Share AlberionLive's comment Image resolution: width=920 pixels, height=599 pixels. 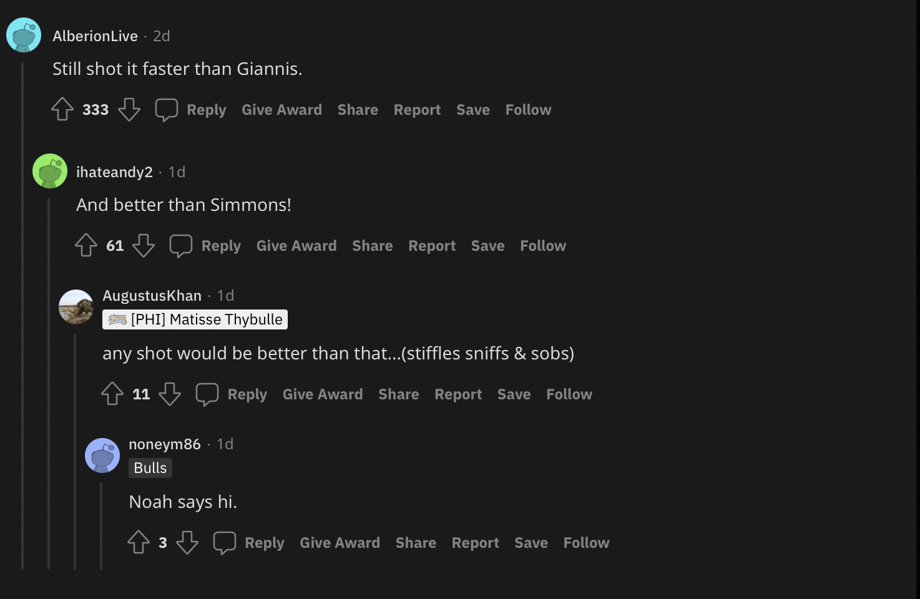click(x=358, y=110)
